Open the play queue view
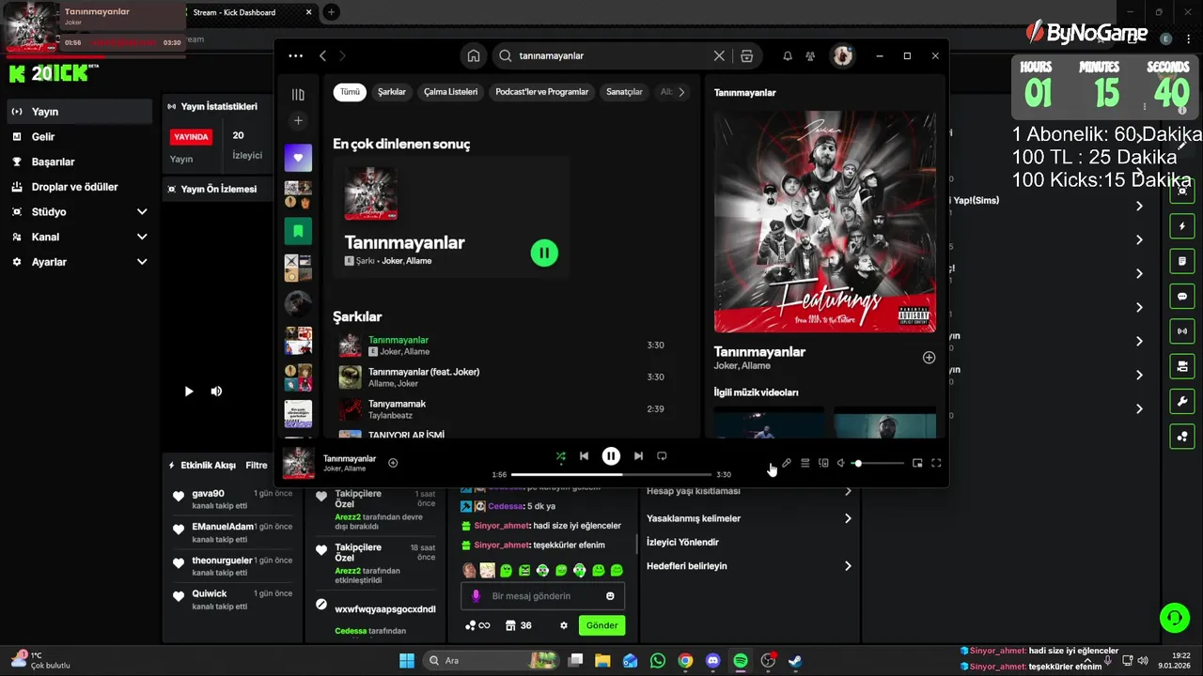This screenshot has width=1203, height=676. 805,463
